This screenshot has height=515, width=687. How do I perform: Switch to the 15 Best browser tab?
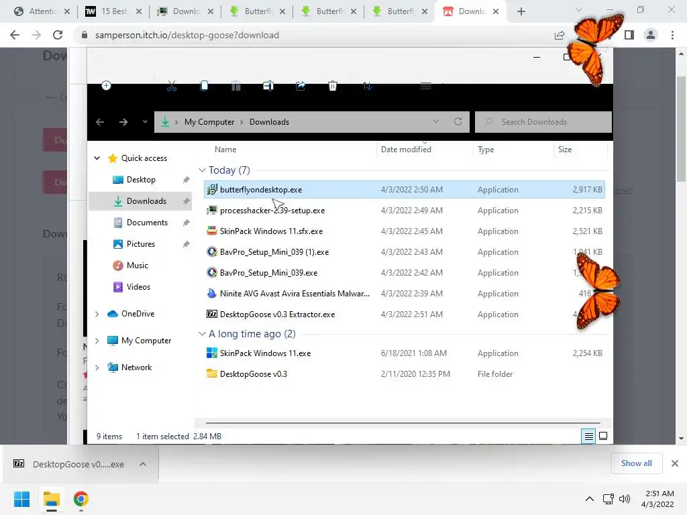[114, 11]
